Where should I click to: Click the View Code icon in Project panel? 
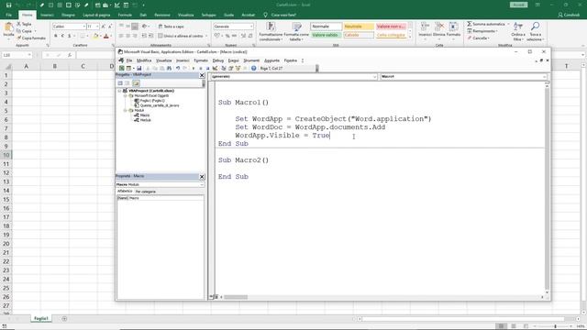pos(120,83)
